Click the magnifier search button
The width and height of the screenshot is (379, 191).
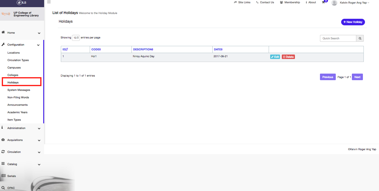(360, 38)
